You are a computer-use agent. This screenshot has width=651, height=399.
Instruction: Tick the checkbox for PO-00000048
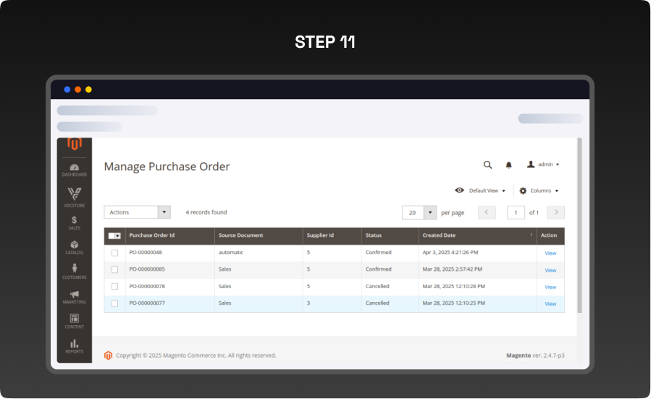click(114, 253)
